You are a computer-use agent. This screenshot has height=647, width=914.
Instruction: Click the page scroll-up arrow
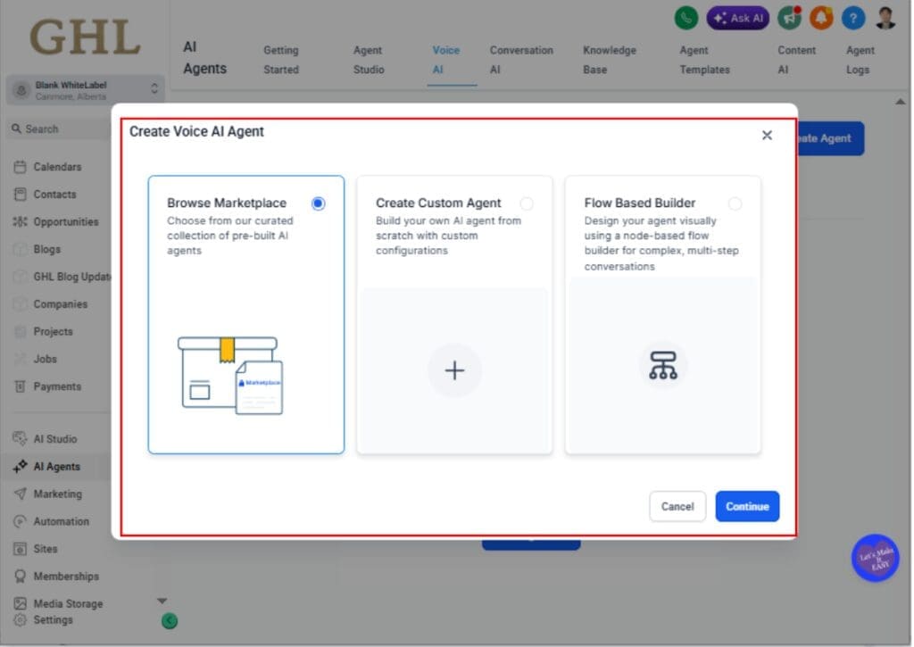click(901, 102)
